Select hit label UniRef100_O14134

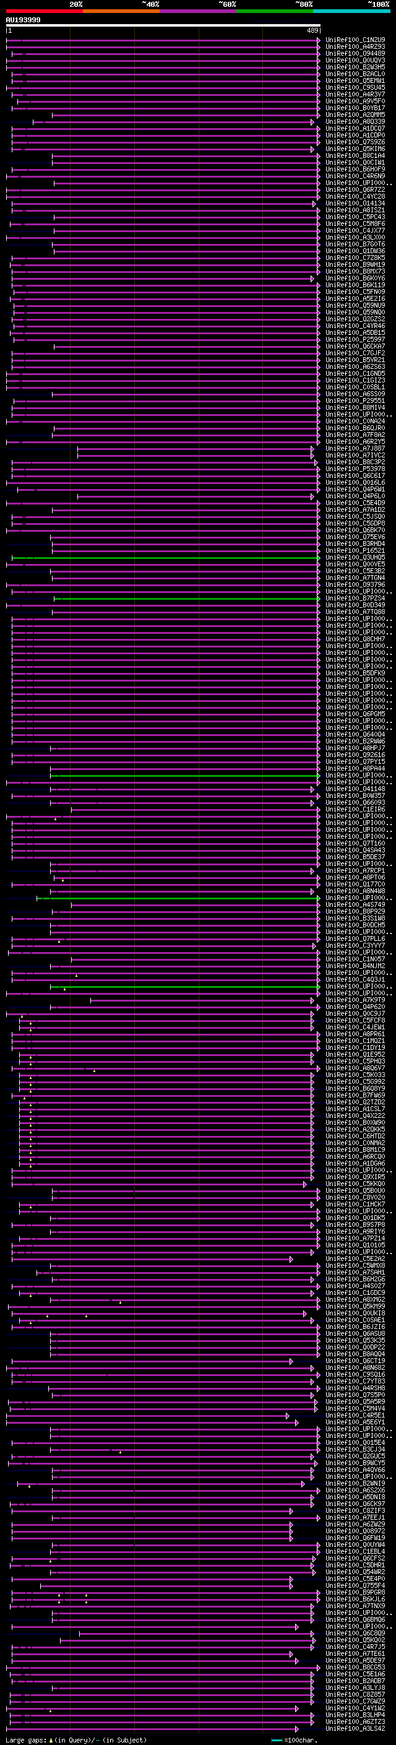[x=355, y=203]
